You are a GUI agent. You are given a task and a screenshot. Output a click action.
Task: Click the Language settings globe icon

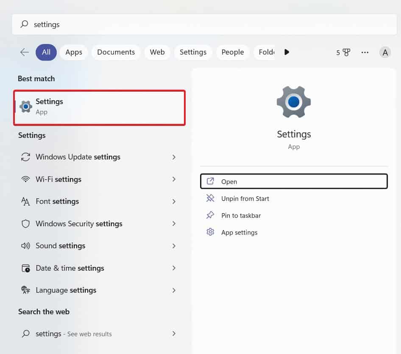[x=25, y=290]
